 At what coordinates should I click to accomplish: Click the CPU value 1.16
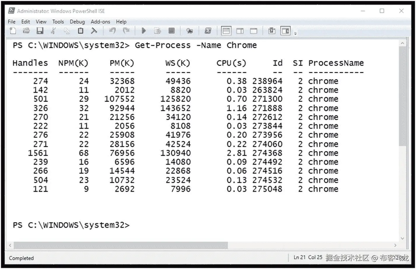coord(236,108)
